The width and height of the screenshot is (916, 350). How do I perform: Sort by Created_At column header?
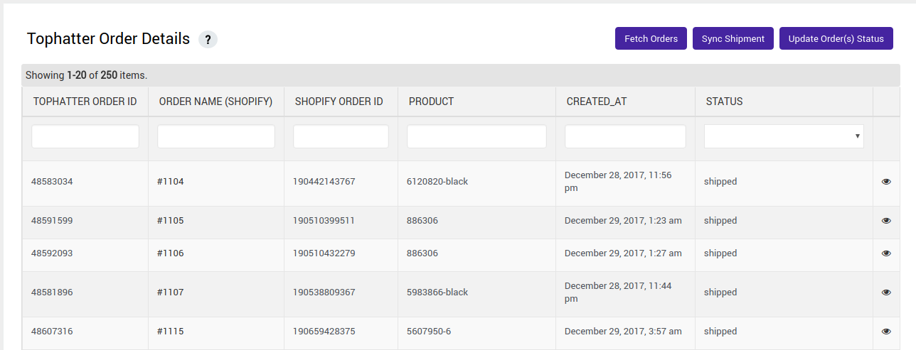(596, 102)
